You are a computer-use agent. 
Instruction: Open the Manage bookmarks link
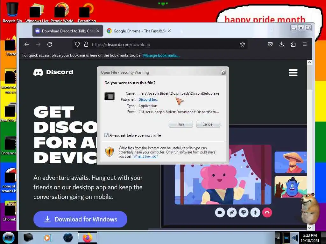[161, 55]
